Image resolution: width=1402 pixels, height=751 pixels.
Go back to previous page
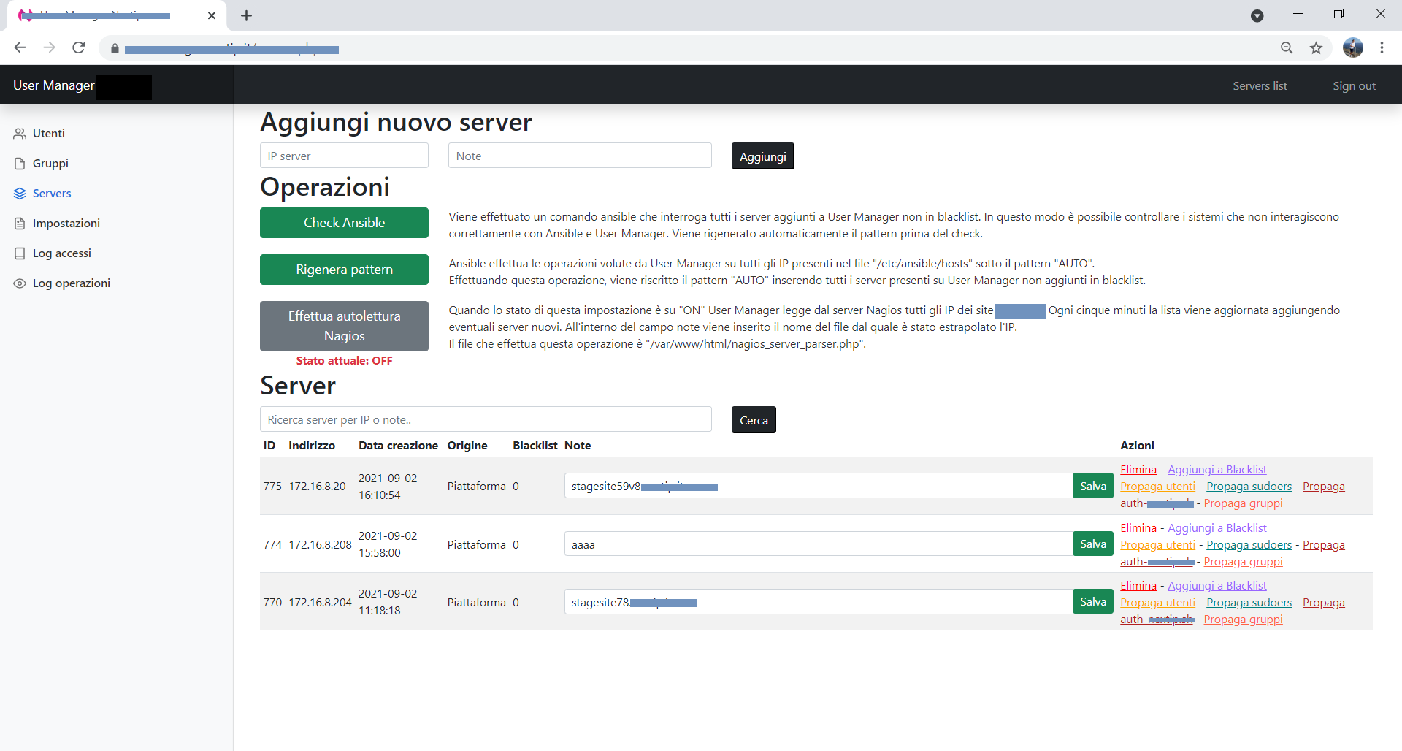pos(20,47)
